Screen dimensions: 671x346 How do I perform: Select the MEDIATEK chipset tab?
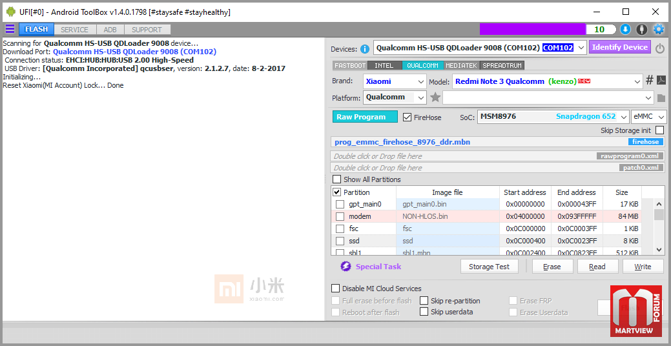click(x=462, y=66)
